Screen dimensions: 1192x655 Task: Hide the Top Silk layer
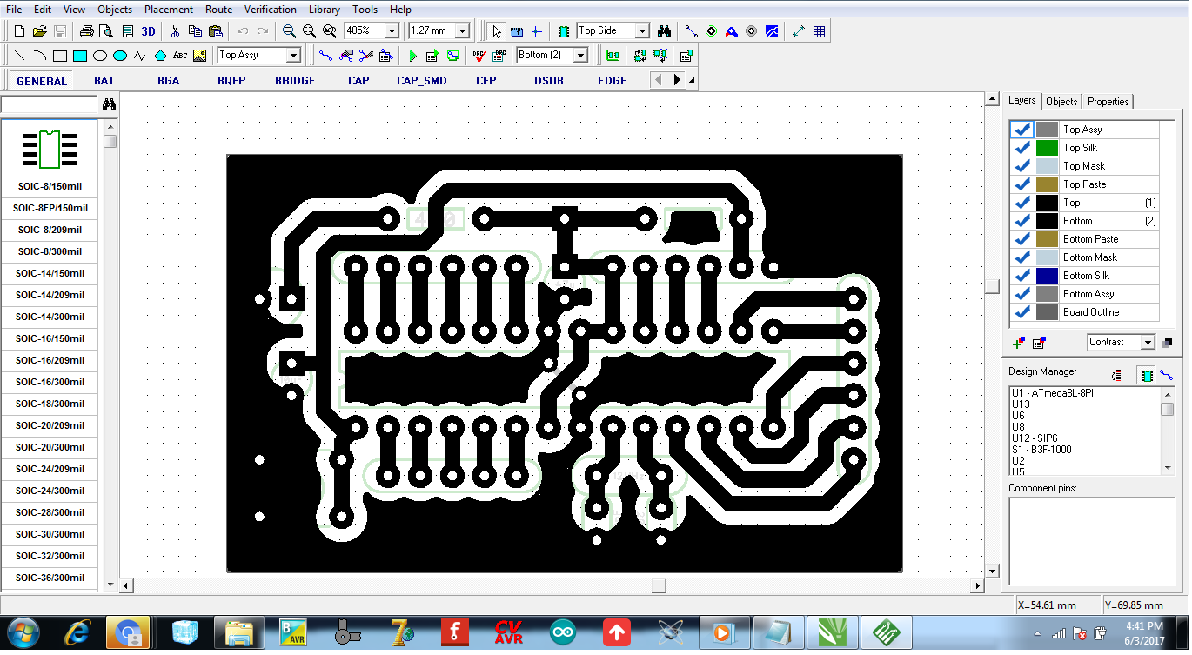click(1022, 147)
